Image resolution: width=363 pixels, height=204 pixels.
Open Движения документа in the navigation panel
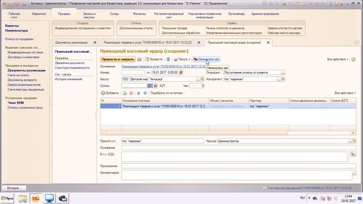pos(69,63)
